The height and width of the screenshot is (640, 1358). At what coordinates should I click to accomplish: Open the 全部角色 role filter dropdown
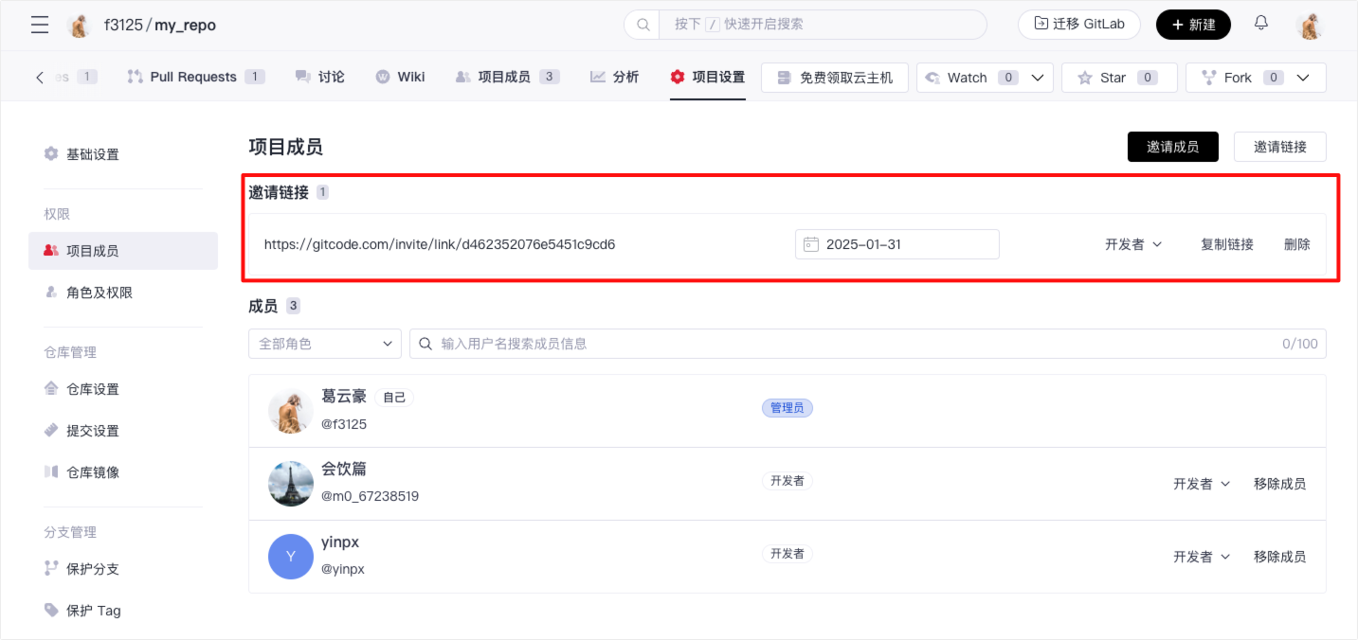[x=325, y=344]
